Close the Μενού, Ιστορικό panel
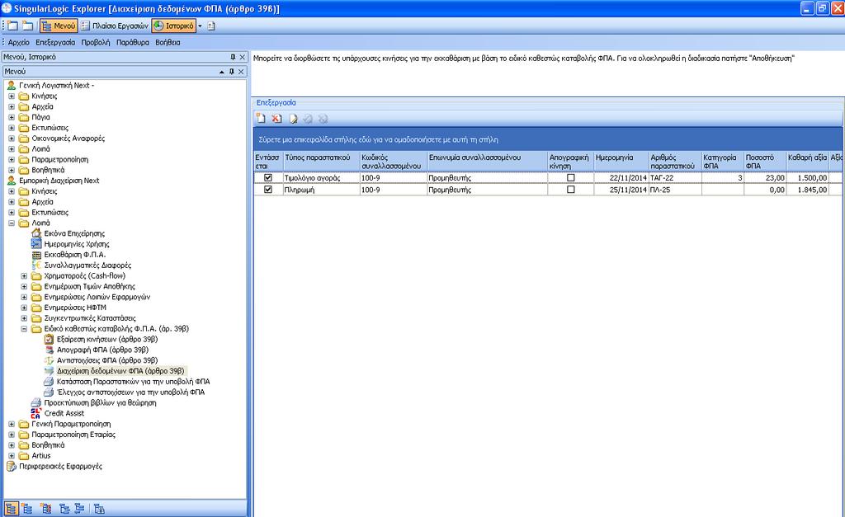The height and width of the screenshot is (517, 845). click(242, 57)
